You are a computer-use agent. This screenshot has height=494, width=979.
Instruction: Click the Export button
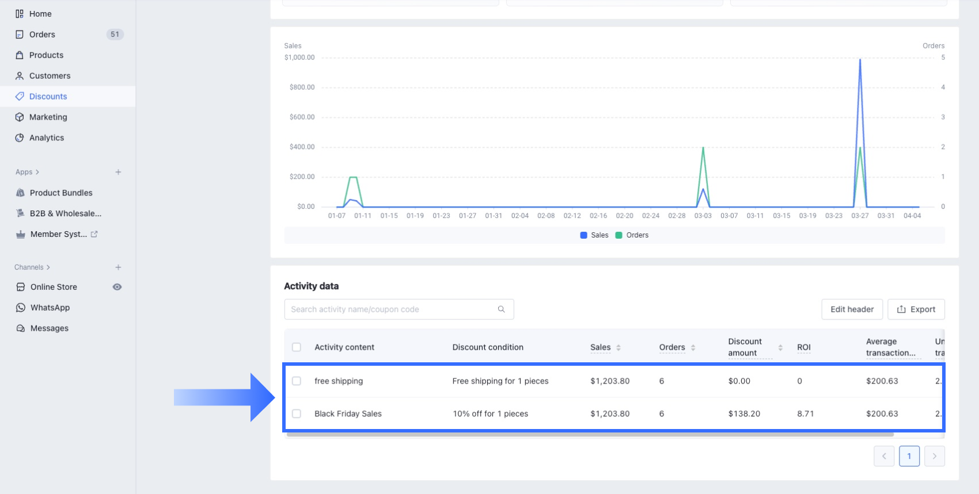916,309
